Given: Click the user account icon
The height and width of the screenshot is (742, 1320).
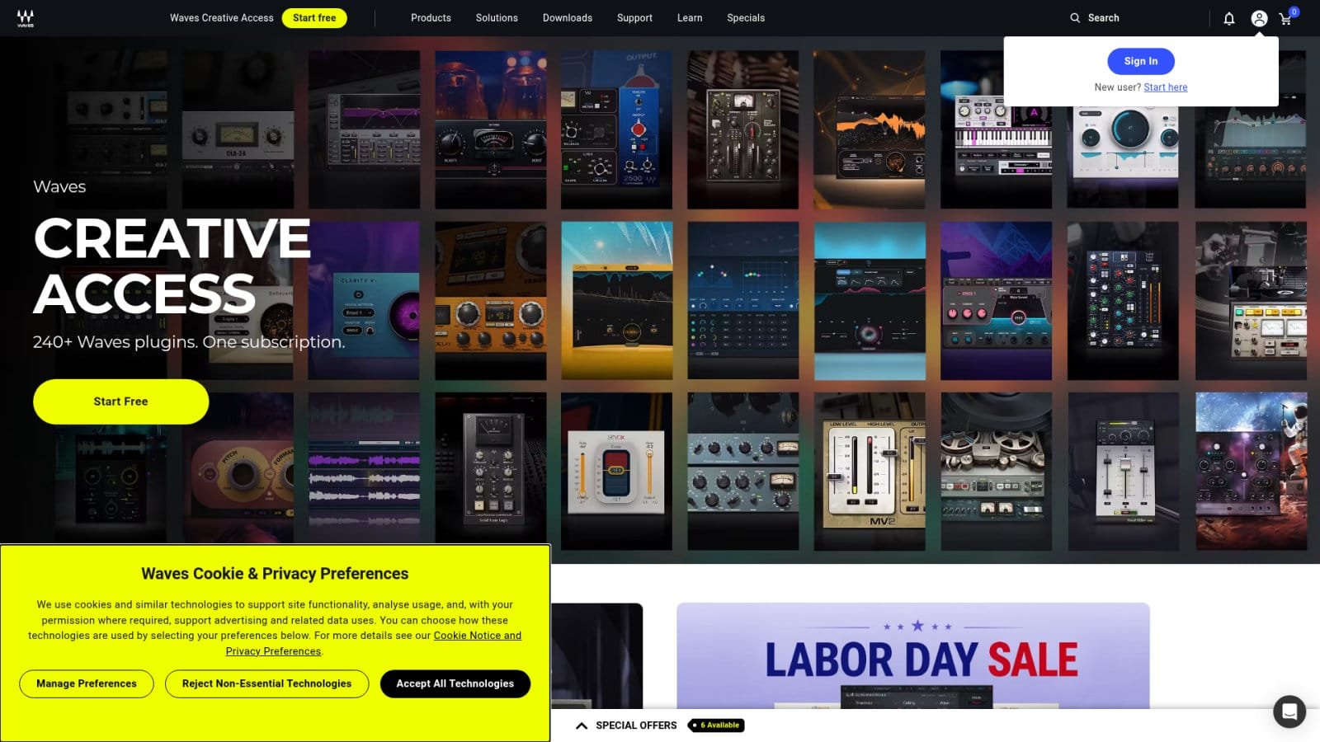Looking at the screenshot, I should click(x=1259, y=18).
